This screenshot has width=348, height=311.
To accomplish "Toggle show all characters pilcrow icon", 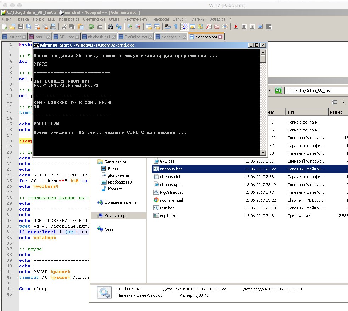I will pos(176,27).
